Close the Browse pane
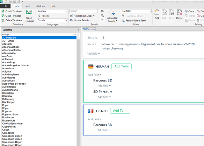The height and width of the screenshot is (146, 204). pyautogui.click(x=78, y=35)
